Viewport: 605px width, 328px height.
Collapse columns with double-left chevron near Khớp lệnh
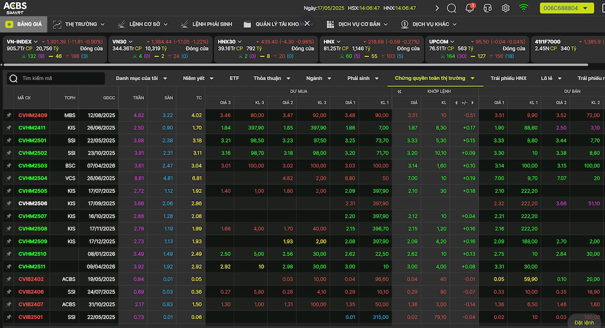pos(399,91)
